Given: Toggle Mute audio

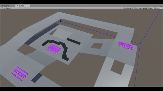Looking at the screenshot, I should pyautogui.click(x=143, y=8).
